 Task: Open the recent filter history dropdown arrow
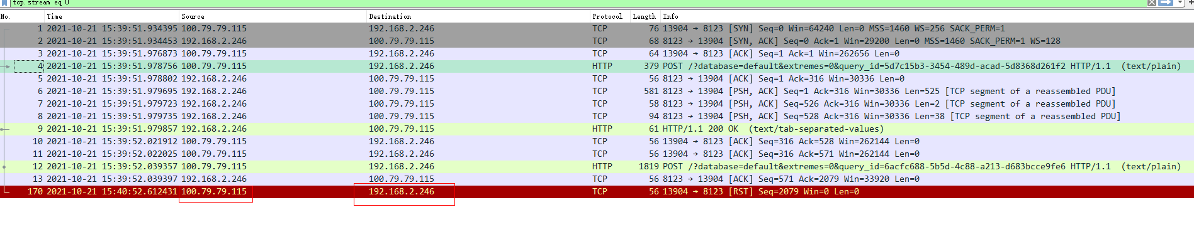pyautogui.click(x=1180, y=3)
